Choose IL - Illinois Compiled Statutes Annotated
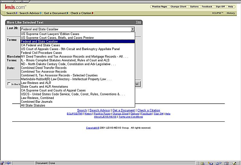The width and height of the screenshot is (241, 165). 78,60
